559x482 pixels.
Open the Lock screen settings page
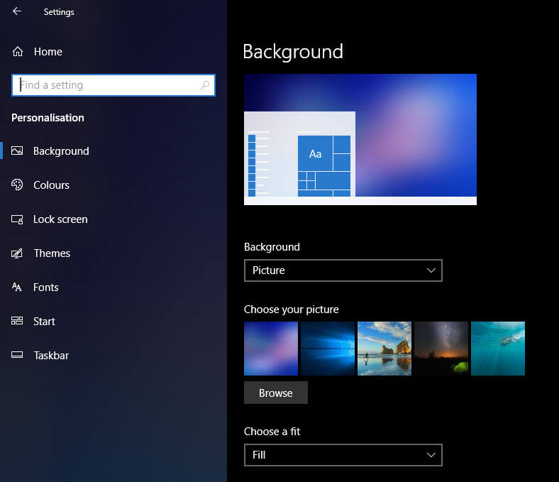60,219
